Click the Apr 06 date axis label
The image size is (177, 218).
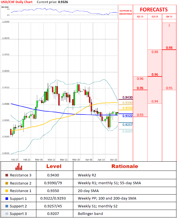click(89, 160)
